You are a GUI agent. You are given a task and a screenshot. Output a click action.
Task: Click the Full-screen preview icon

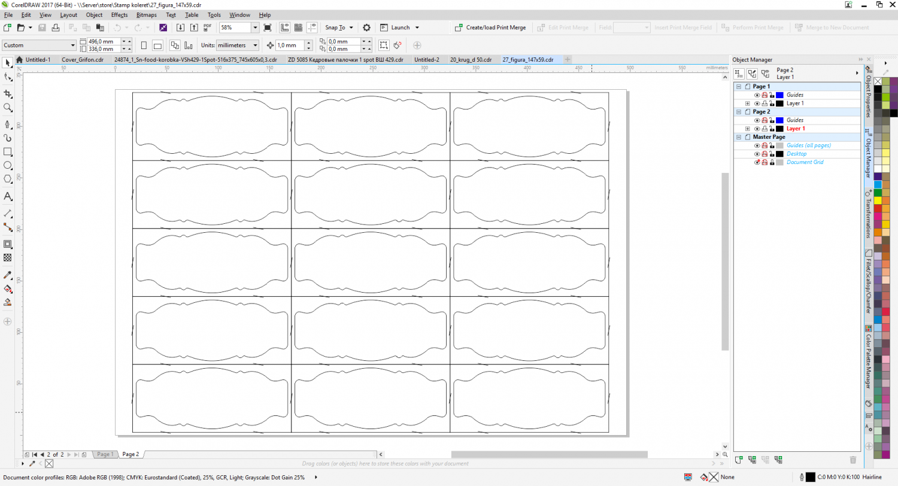(x=268, y=28)
